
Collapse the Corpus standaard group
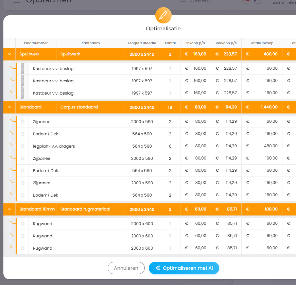click(10, 107)
